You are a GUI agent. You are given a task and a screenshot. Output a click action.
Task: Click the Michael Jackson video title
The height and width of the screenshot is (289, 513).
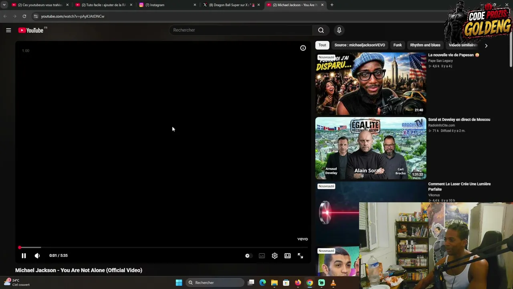click(79, 271)
